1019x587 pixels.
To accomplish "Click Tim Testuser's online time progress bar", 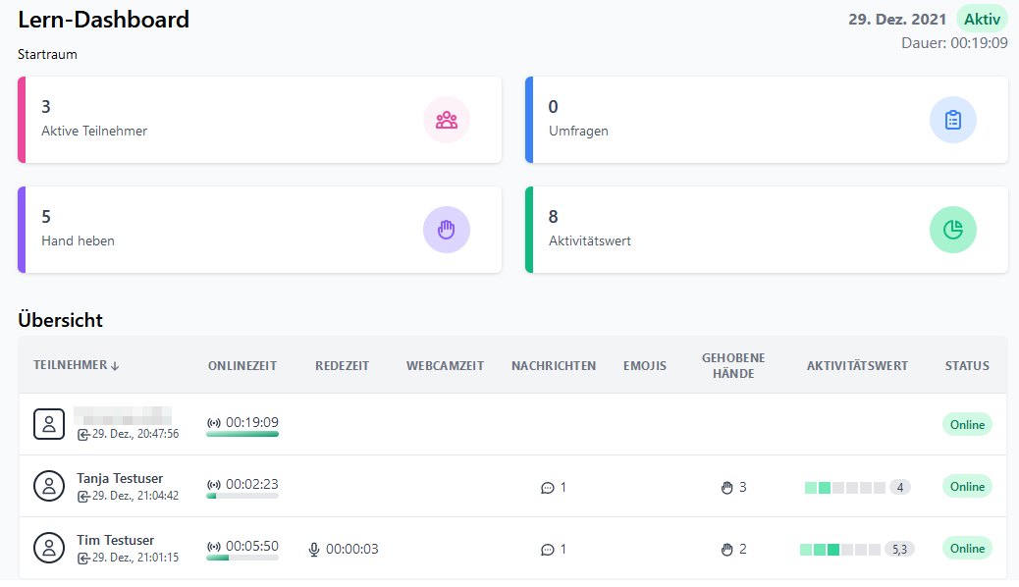I will tap(242, 558).
